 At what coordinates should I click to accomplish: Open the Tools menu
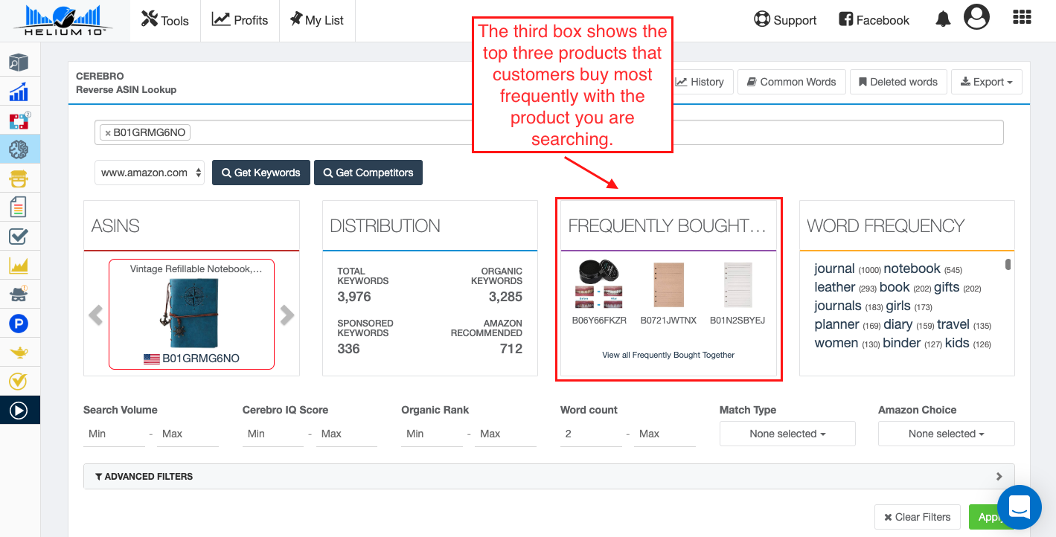(x=165, y=20)
